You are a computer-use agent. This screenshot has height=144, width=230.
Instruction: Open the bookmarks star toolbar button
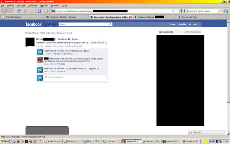(39, 11)
